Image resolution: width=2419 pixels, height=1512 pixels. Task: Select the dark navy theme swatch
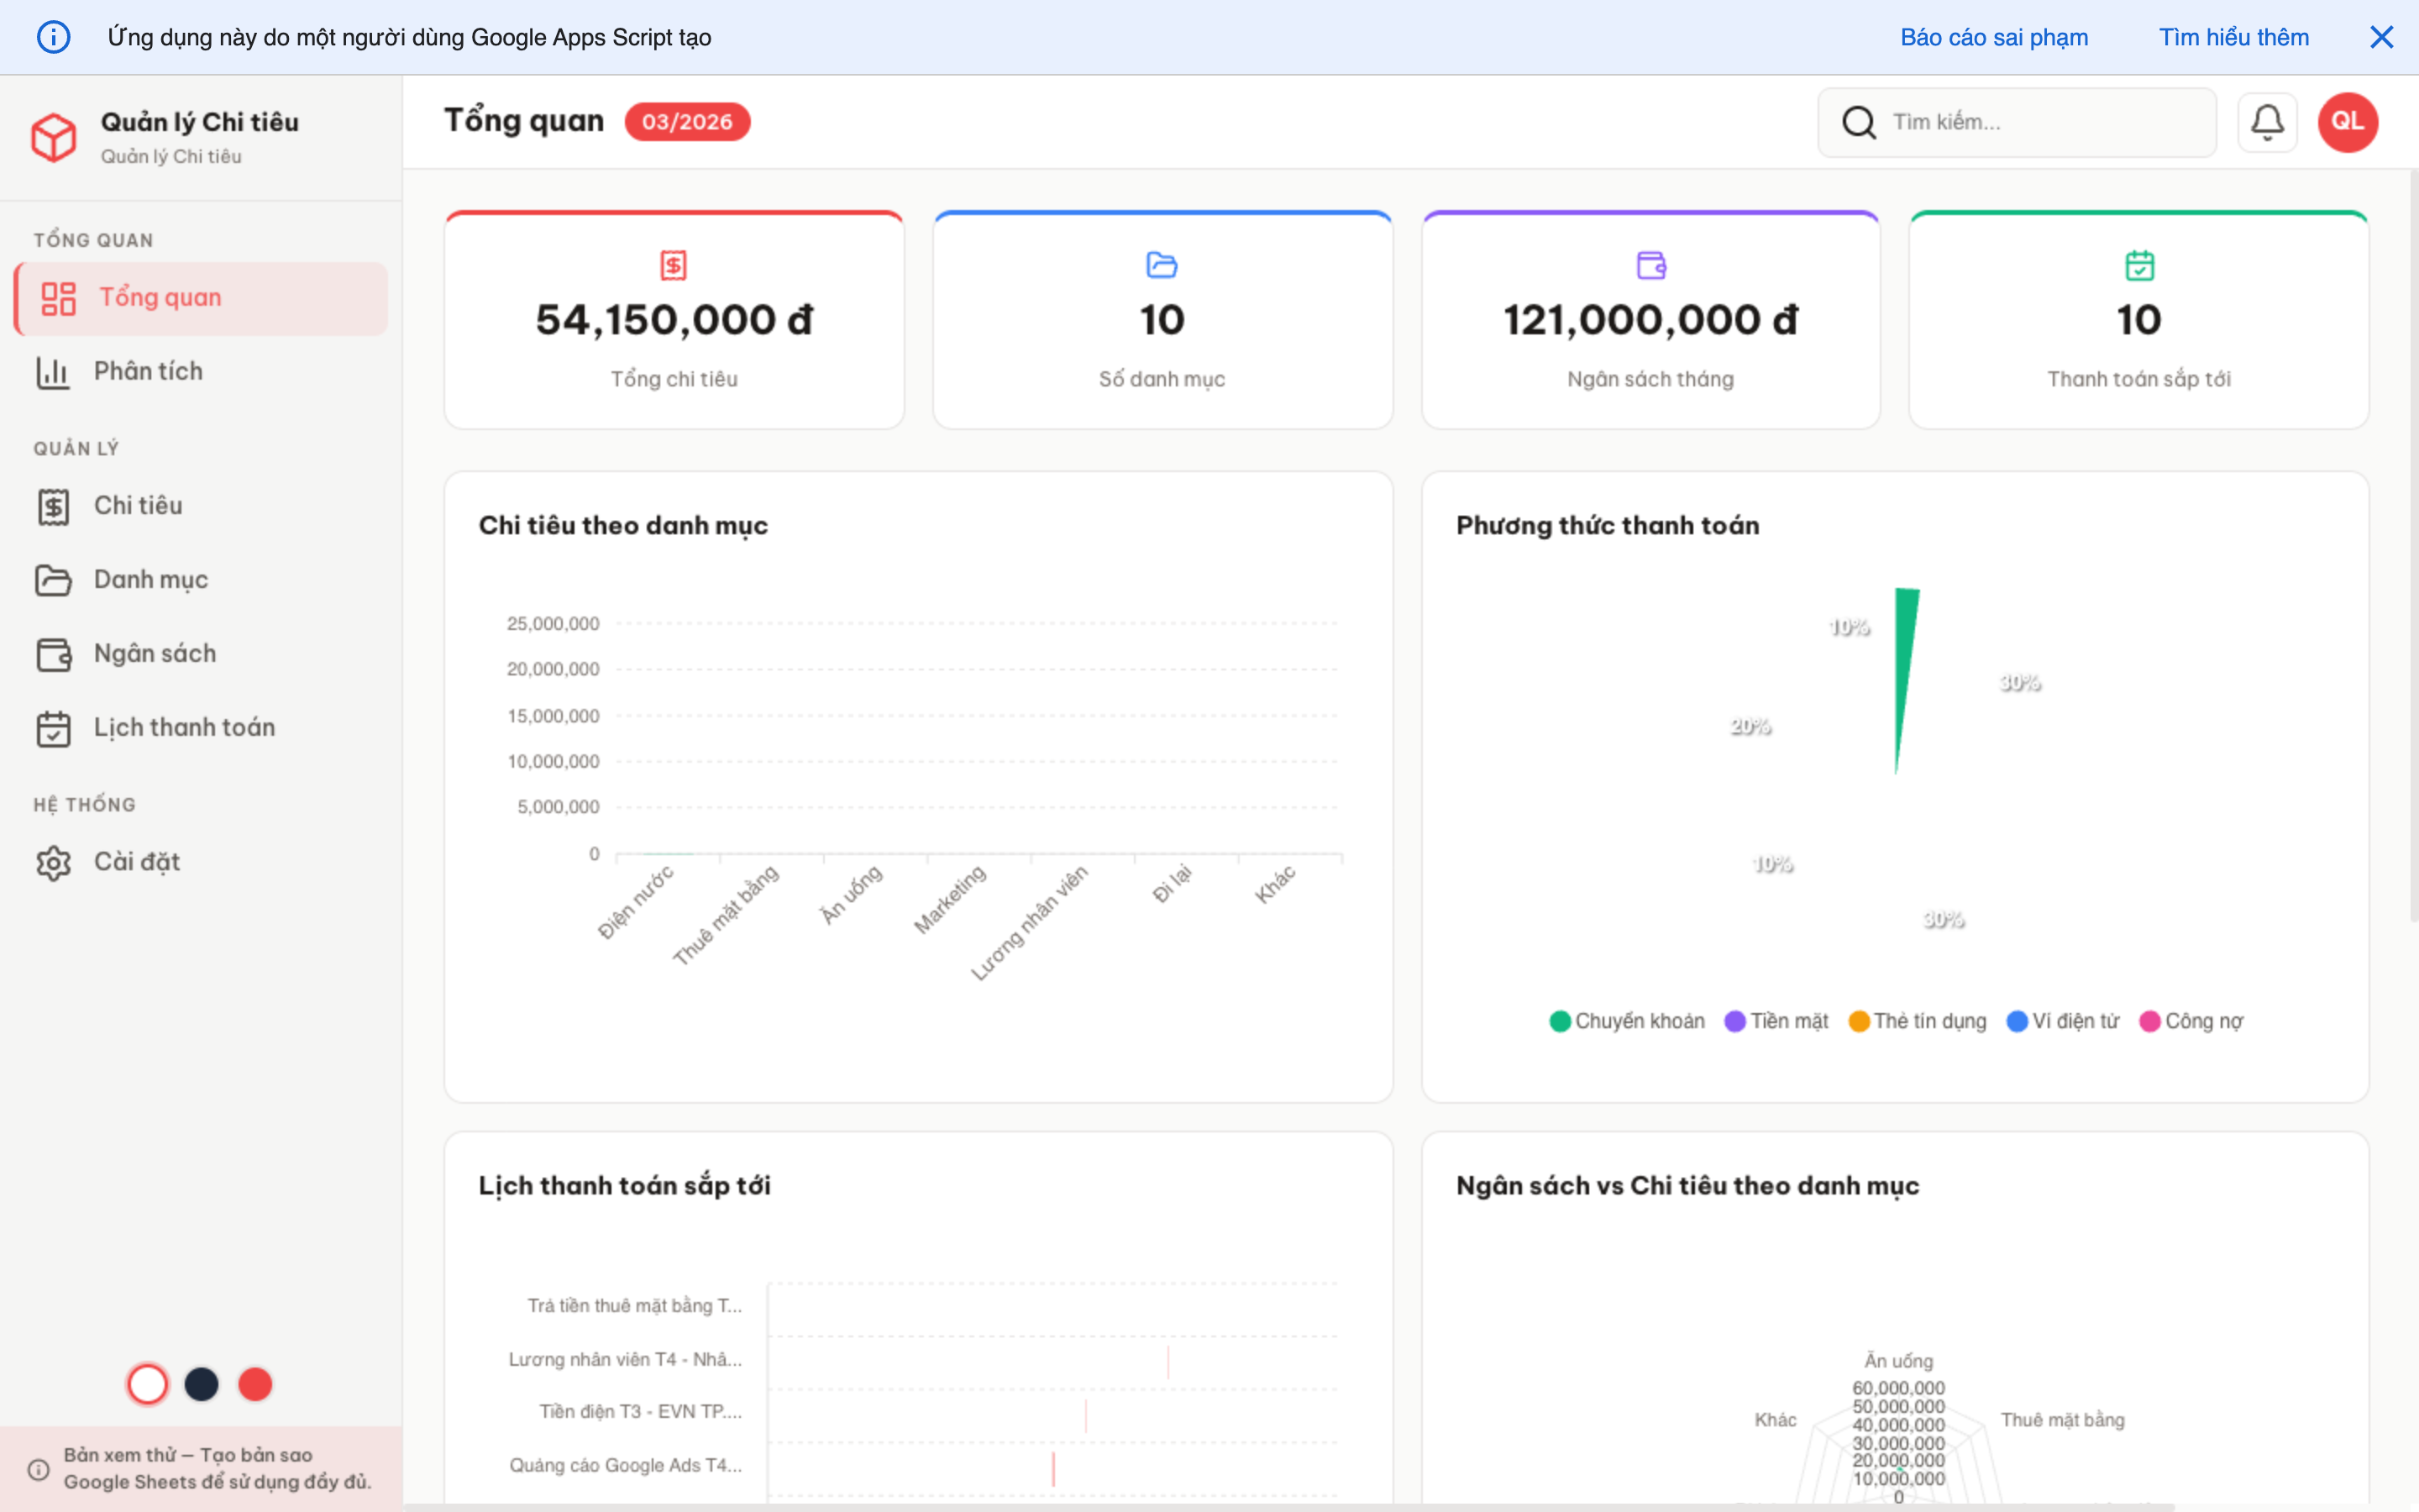coord(201,1384)
